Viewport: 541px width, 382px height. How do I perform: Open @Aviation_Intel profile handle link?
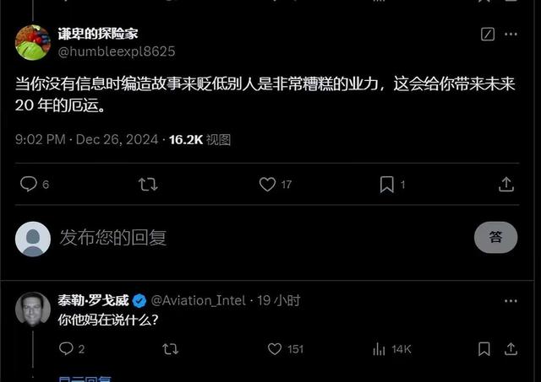pyautogui.click(x=199, y=301)
